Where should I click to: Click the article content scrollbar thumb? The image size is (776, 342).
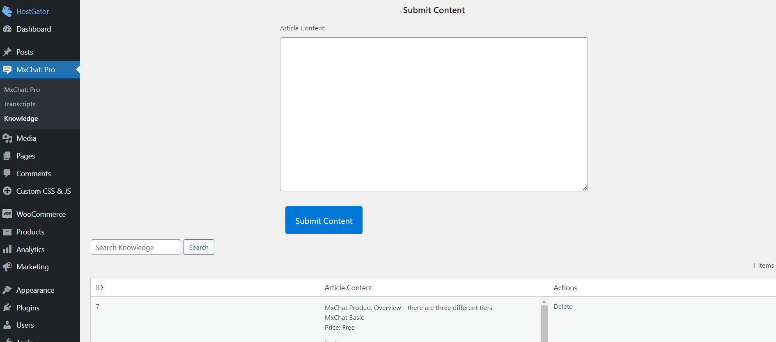click(544, 324)
